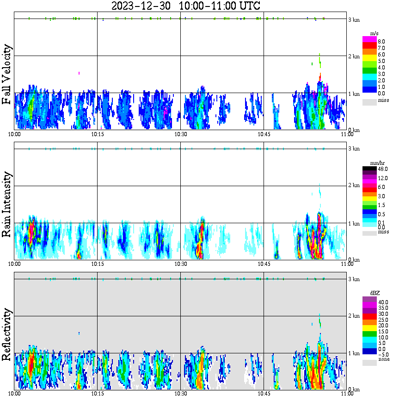Click the '1 km' label of Reflectivity plot
This screenshot has width=393, height=402.
pos(354,353)
